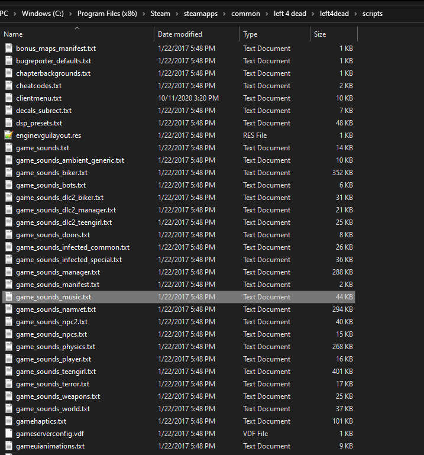Click the gameserverconfig.vdf blank file icon
Image resolution: width=424 pixels, height=455 pixels.
tap(9, 434)
